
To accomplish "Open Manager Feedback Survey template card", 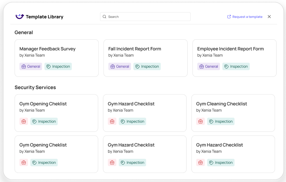I will click(57, 58).
